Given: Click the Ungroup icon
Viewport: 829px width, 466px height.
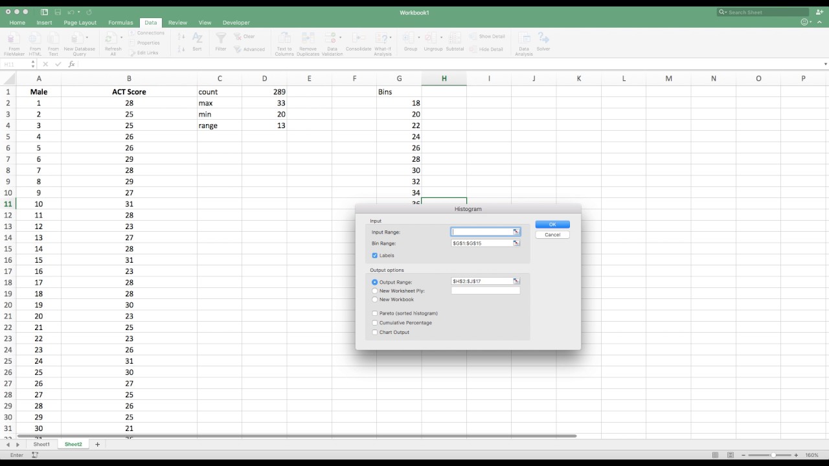Looking at the screenshot, I should (431, 39).
